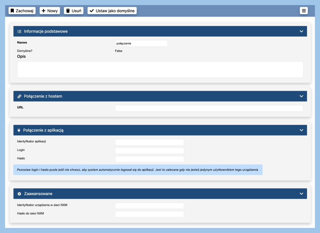The height and width of the screenshot is (233, 320).
Task: Collapse the Zaawansowane section chevron
Action: [x=301, y=194]
